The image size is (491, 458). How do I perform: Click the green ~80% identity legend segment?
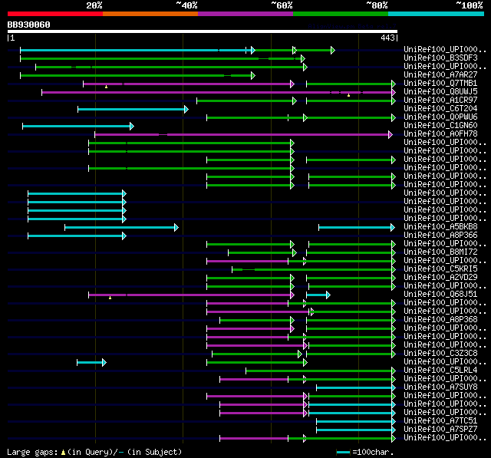click(341, 14)
